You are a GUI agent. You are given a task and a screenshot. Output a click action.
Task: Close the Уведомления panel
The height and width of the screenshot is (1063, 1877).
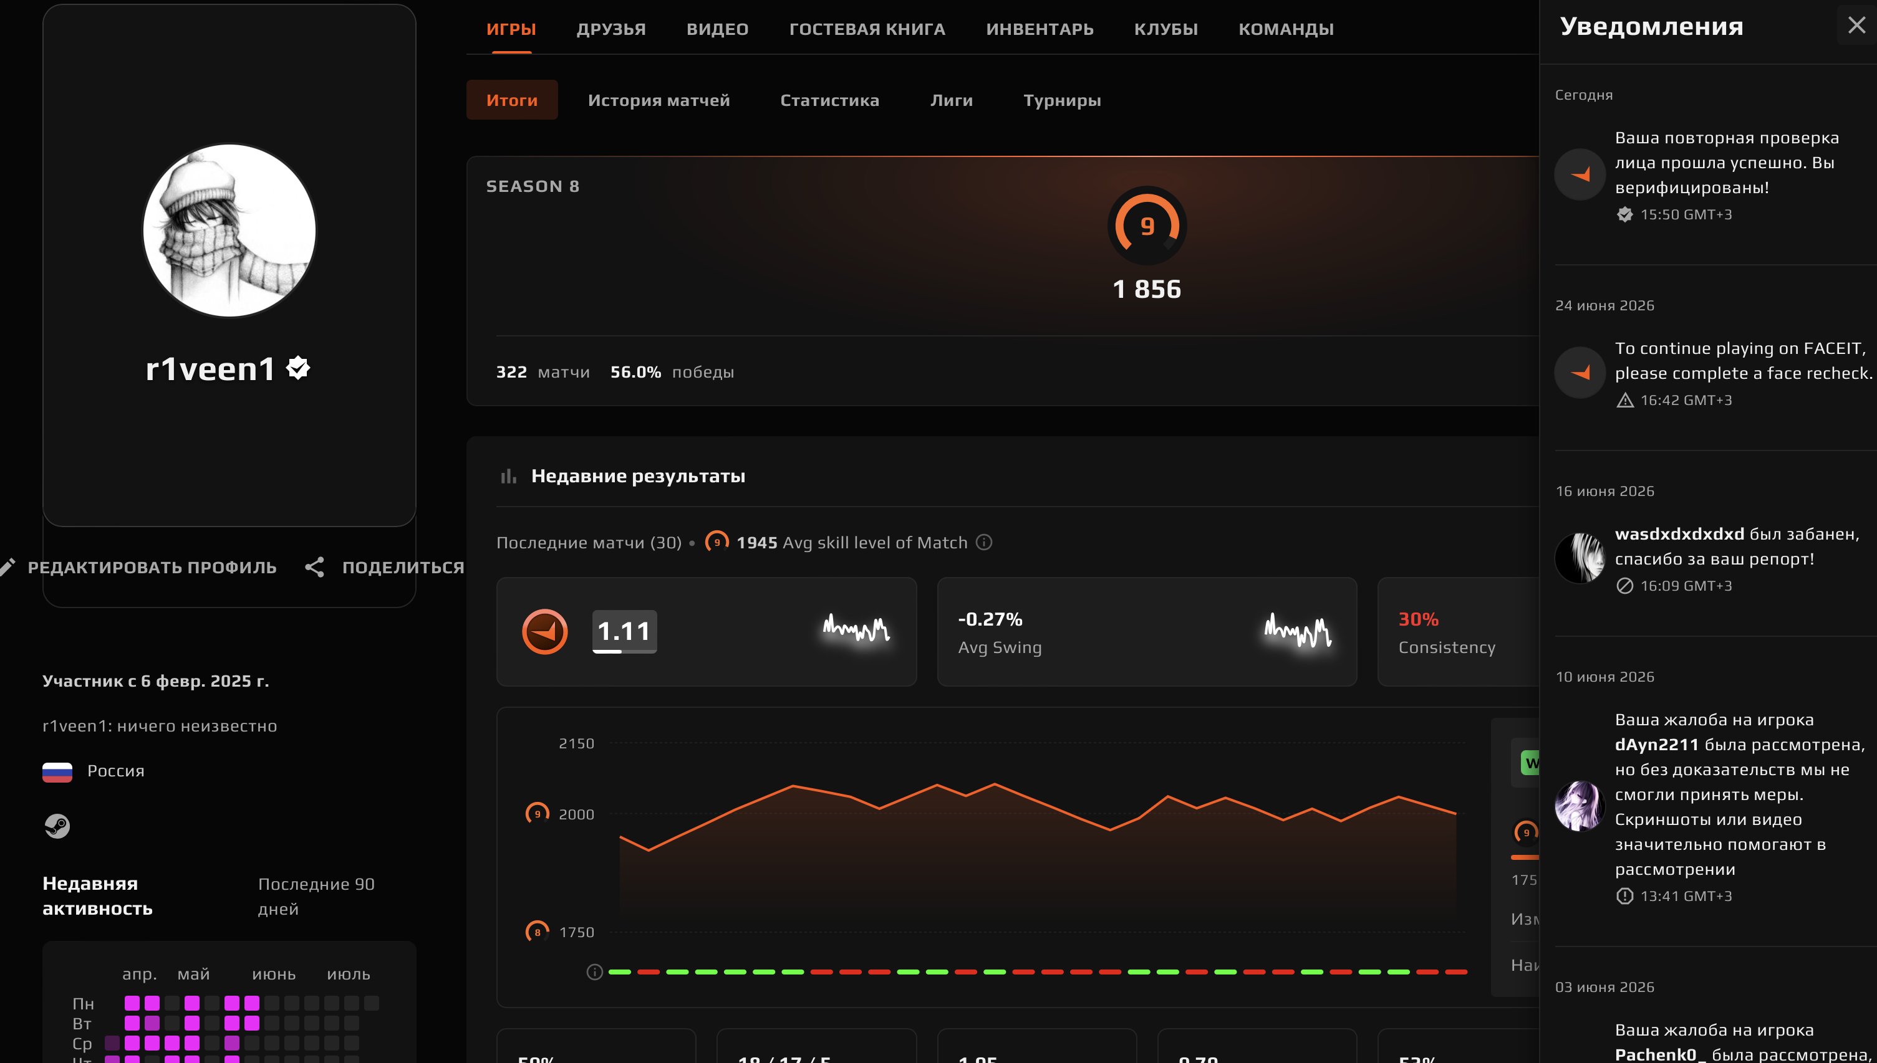pyautogui.click(x=1856, y=25)
